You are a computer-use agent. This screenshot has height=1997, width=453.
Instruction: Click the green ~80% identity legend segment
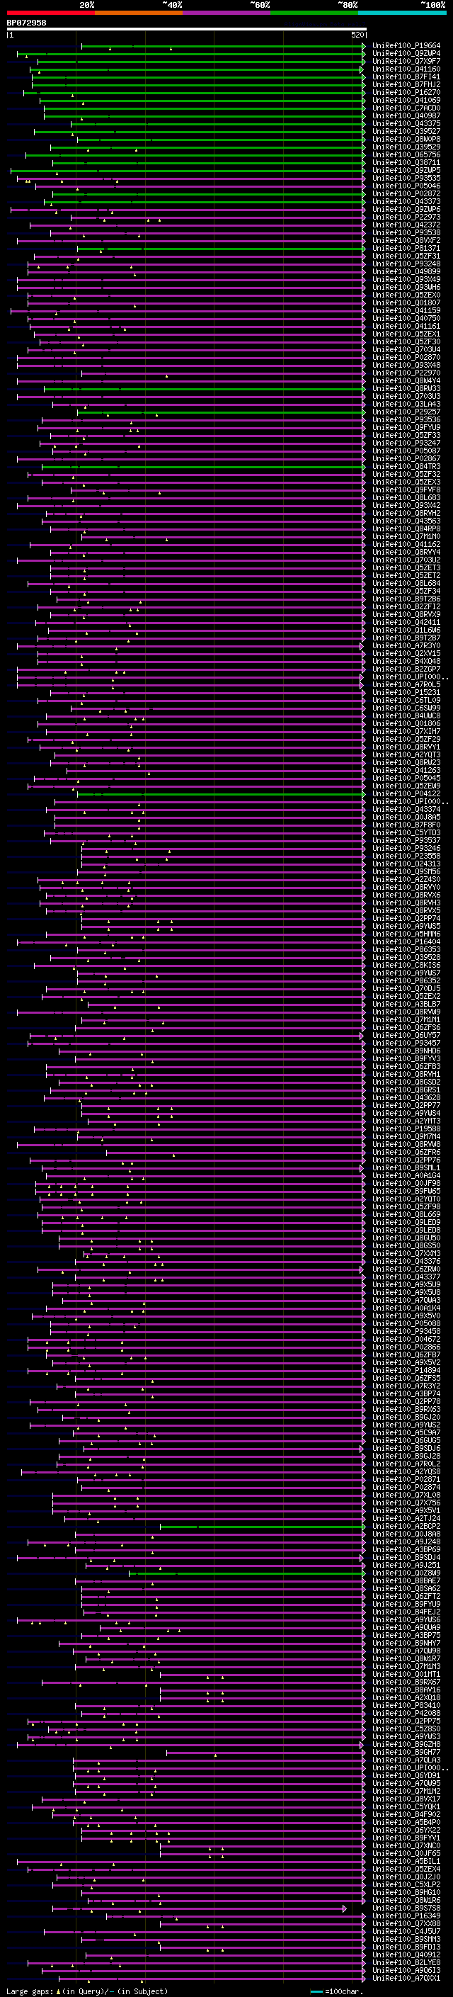pos(314,13)
